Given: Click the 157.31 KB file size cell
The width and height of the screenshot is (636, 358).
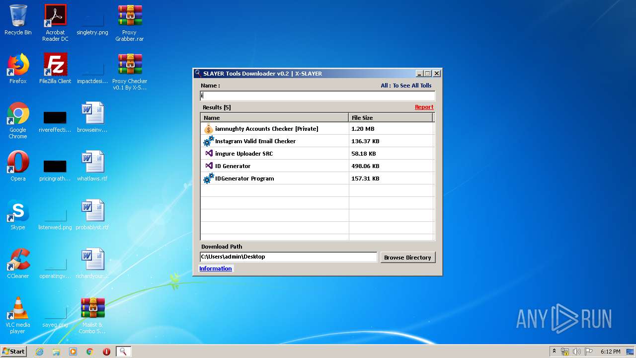Looking at the screenshot, I should 365,179.
